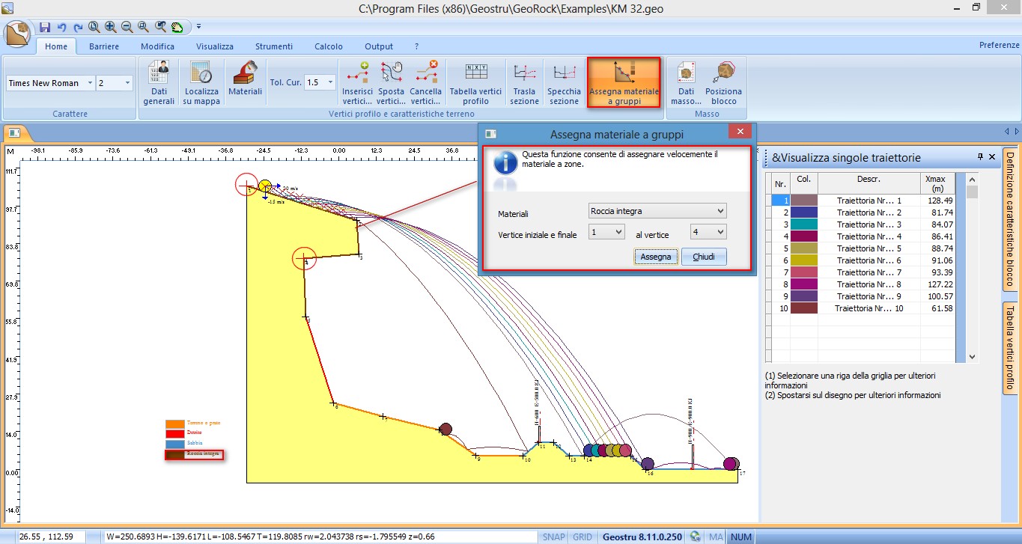Switch to the Output tab
1022x544 pixels.
[x=379, y=46]
